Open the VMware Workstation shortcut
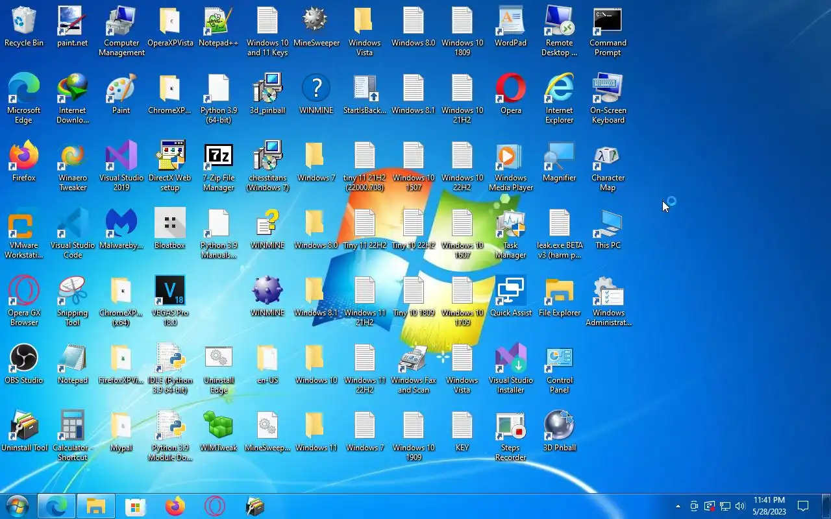831x519 pixels. pyautogui.click(x=24, y=234)
